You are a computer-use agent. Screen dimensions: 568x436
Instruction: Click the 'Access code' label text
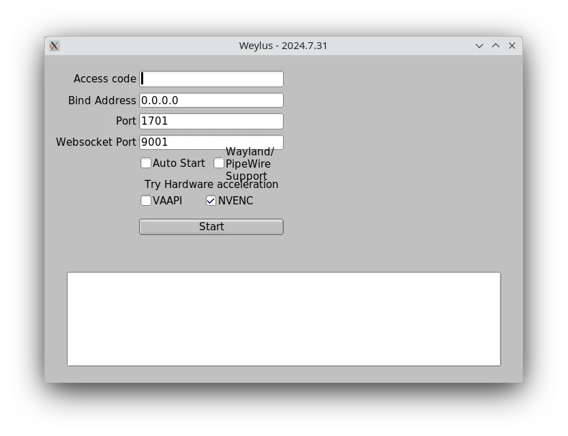(105, 79)
